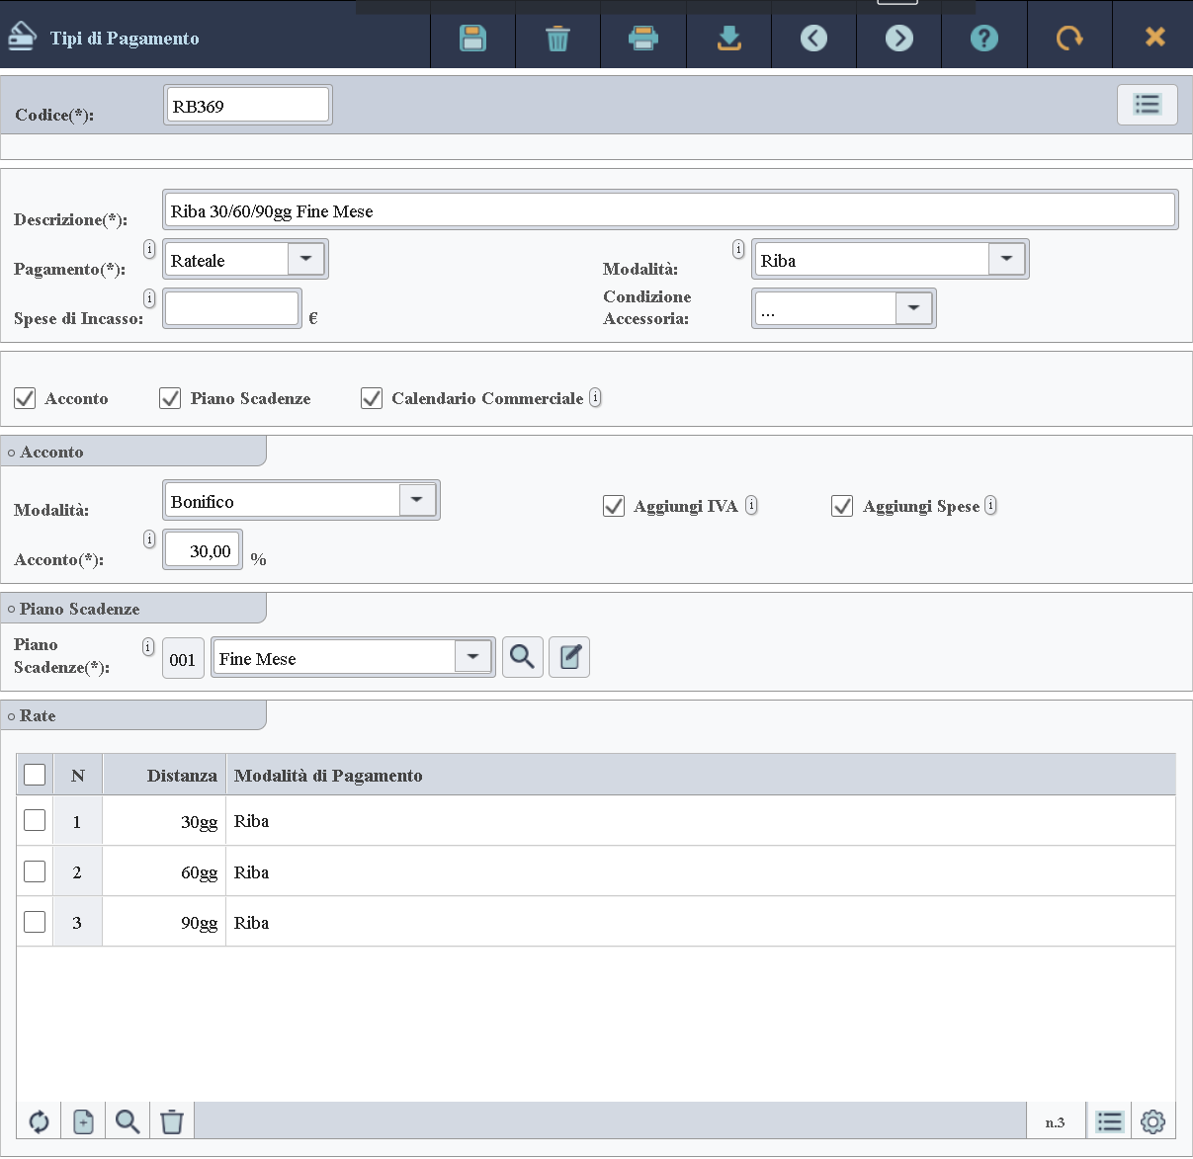Click the orange refresh arrow in toolbar
The width and height of the screenshot is (1193, 1159).
click(x=1069, y=39)
